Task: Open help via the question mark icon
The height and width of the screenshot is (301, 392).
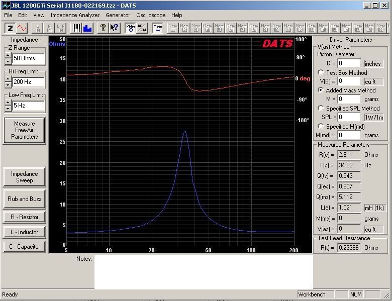Action: [103, 28]
